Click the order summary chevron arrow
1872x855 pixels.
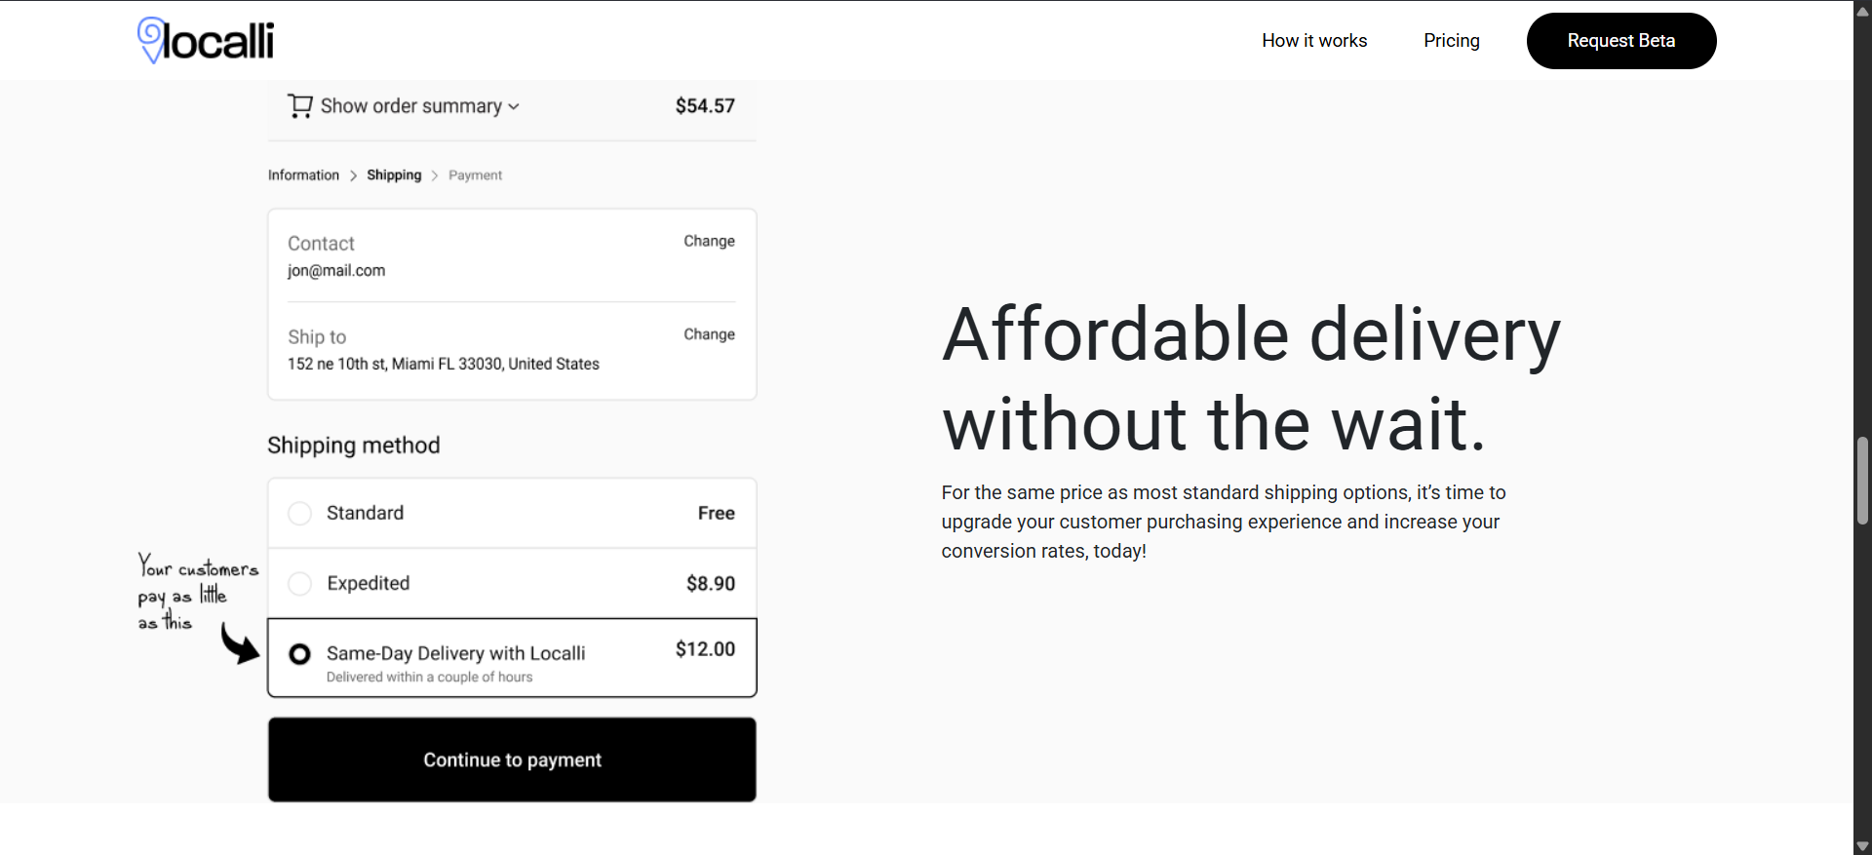(514, 106)
